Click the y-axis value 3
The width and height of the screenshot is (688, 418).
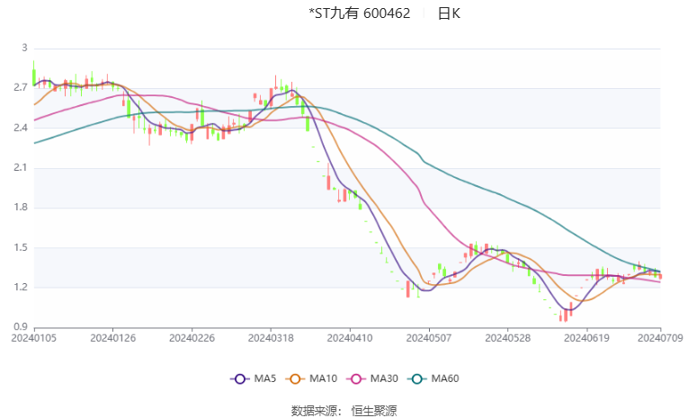(24, 48)
